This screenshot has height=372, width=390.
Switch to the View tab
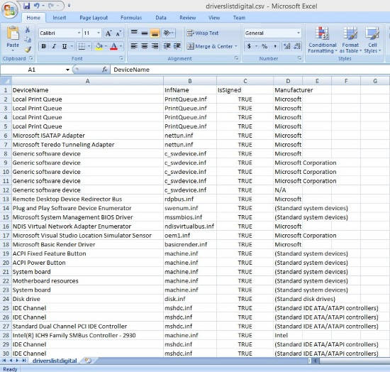(x=214, y=18)
